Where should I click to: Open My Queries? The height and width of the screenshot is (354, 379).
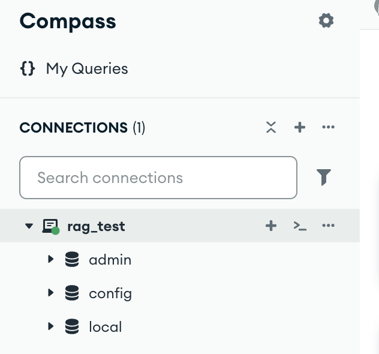87,68
